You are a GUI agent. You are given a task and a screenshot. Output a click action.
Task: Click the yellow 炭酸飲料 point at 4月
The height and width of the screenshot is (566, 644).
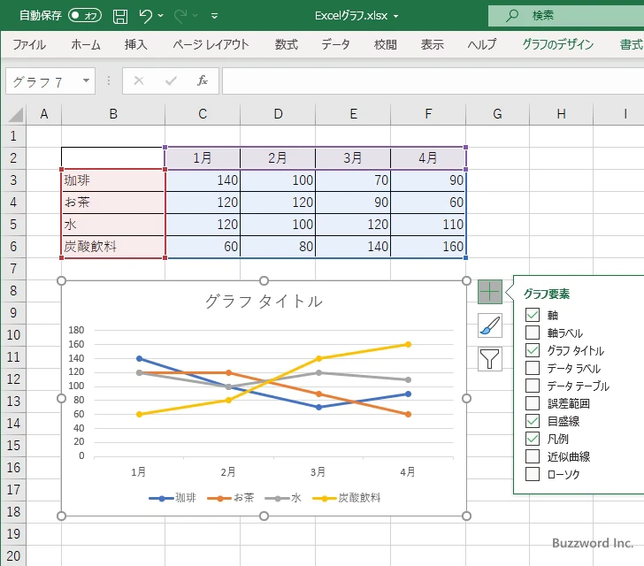tap(408, 345)
